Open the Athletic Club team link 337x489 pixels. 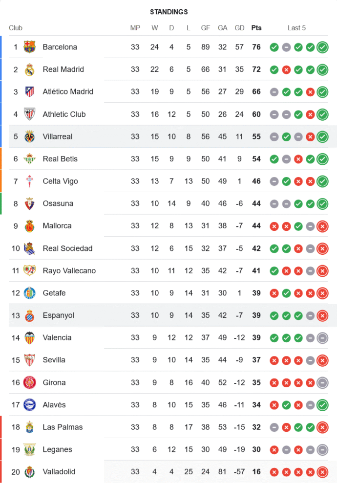coord(64,114)
